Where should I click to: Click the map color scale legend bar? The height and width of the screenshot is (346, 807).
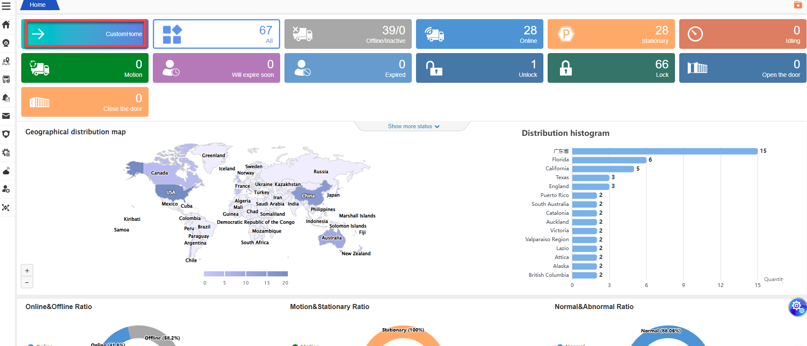(245, 274)
